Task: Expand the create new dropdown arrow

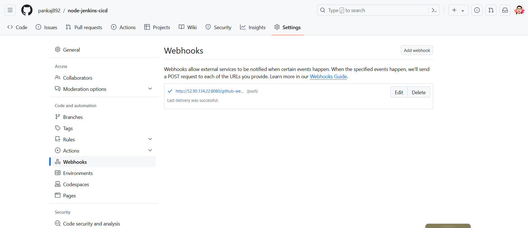Action: point(463,11)
